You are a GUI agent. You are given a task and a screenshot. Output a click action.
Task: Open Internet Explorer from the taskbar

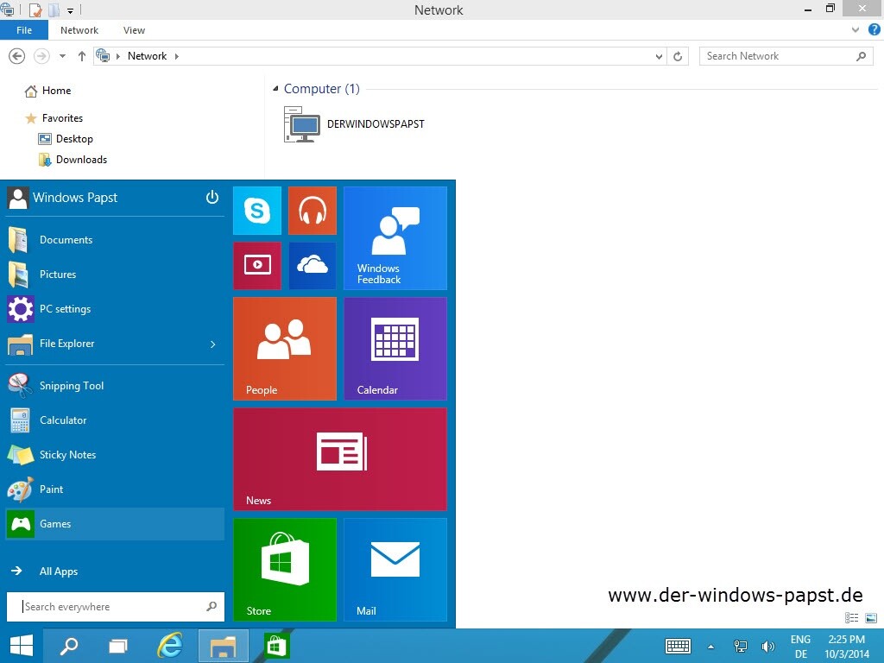click(x=170, y=646)
